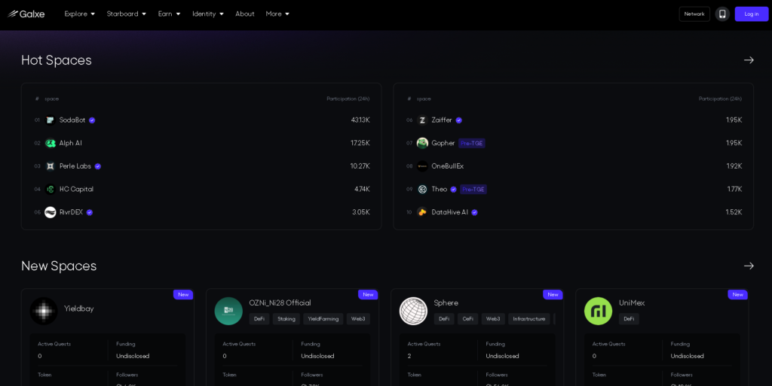Click Alph AI participation value 17.25K
772x386 pixels.
point(360,143)
